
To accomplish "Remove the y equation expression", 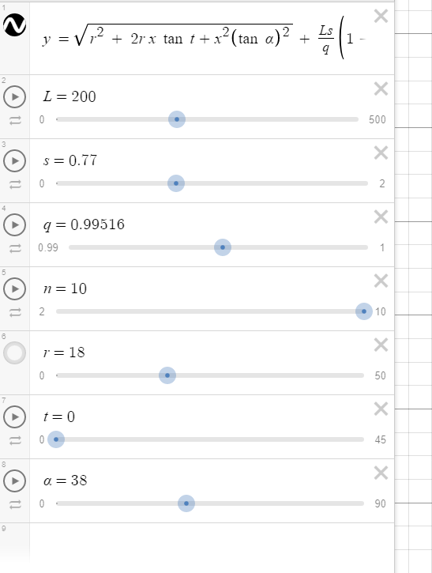I will tap(381, 16).
